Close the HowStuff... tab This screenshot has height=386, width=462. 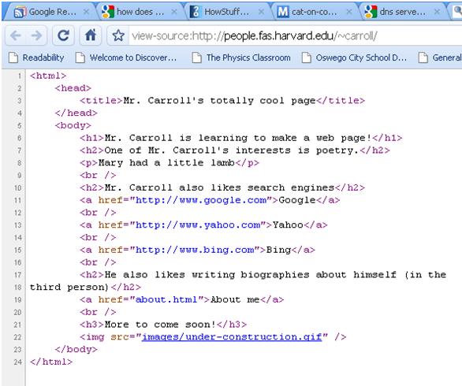tap(261, 12)
